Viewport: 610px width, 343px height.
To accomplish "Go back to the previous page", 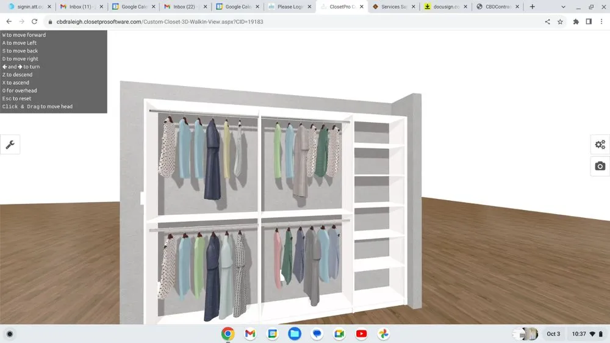I will (x=9, y=21).
